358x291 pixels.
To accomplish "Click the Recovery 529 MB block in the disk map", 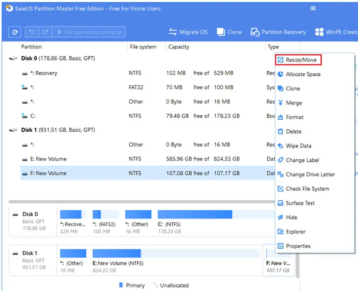I will pos(73,222).
